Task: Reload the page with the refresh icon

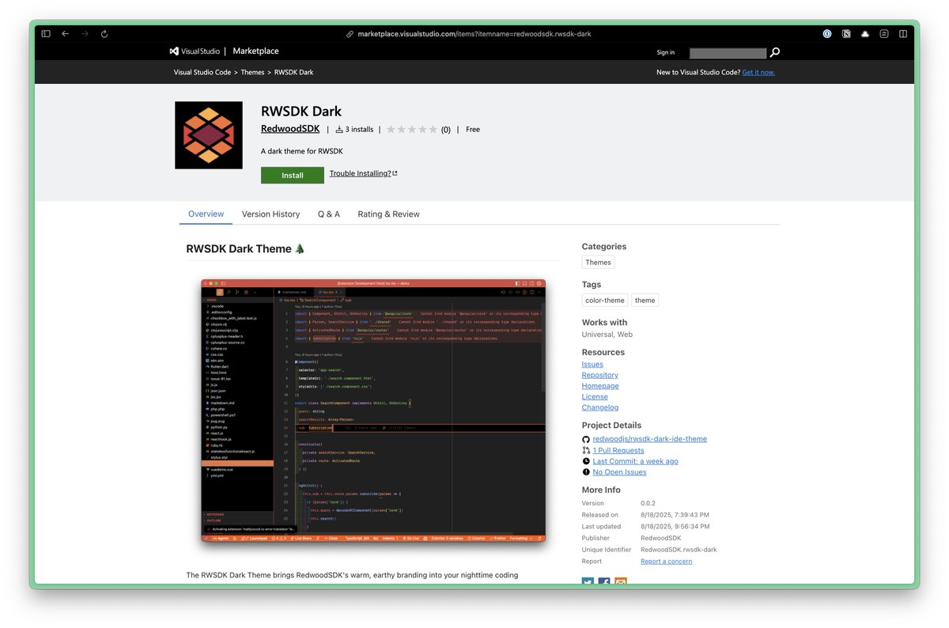Action: [x=104, y=34]
